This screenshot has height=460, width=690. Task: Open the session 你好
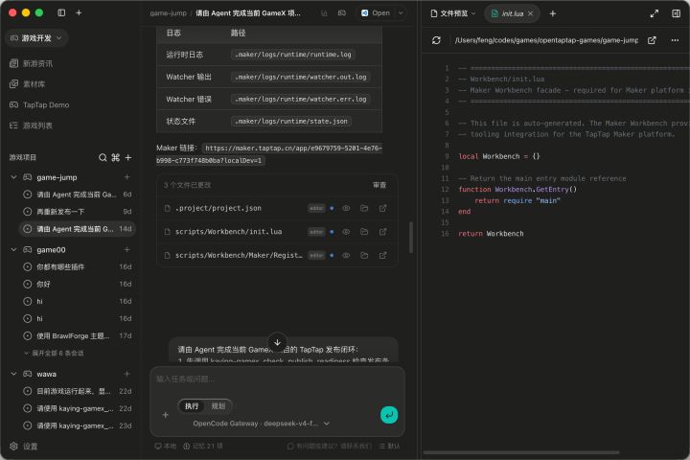(x=78, y=284)
